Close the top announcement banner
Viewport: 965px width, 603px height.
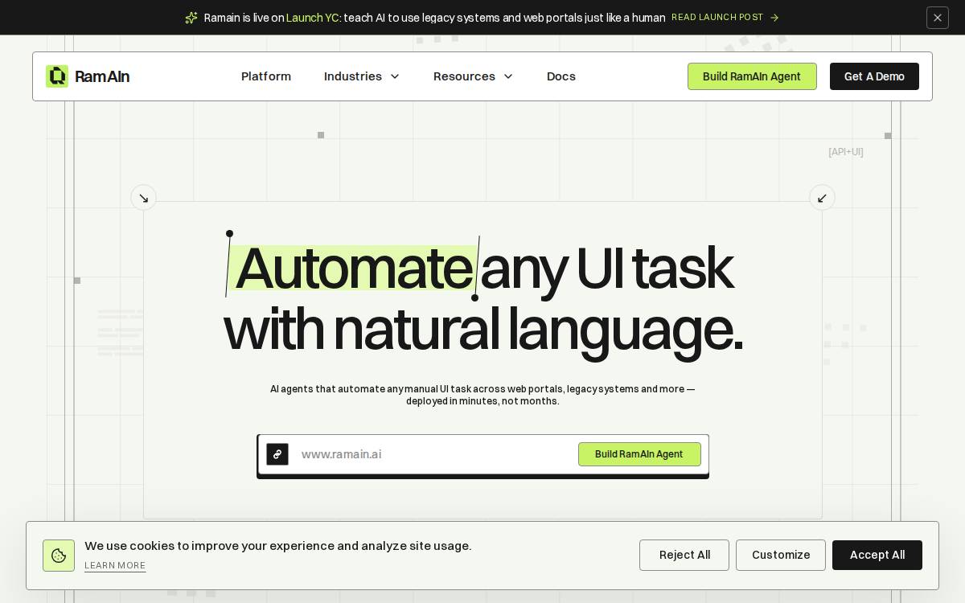tap(938, 18)
